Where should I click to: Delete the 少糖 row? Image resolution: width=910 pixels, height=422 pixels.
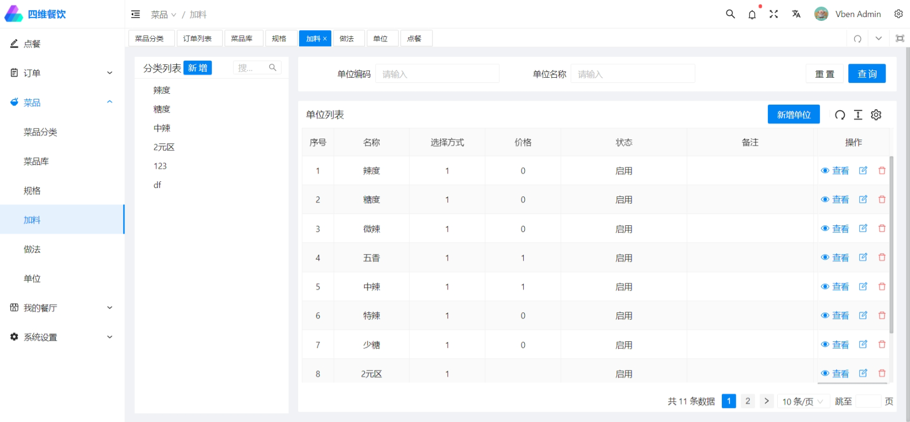pyautogui.click(x=881, y=344)
